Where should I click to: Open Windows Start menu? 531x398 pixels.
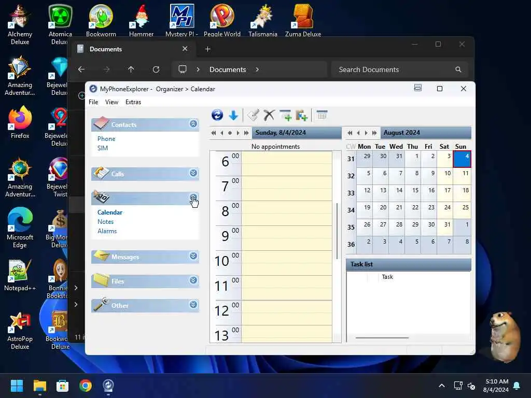coord(17,386)
